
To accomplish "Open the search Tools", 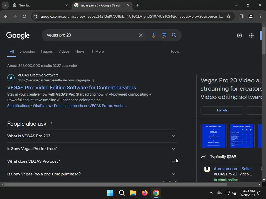I will coord(175,52).
